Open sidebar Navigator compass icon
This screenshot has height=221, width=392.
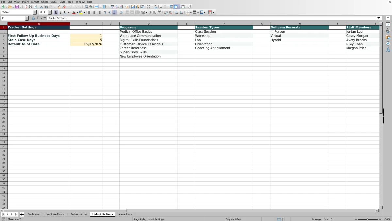coord(388,43)
